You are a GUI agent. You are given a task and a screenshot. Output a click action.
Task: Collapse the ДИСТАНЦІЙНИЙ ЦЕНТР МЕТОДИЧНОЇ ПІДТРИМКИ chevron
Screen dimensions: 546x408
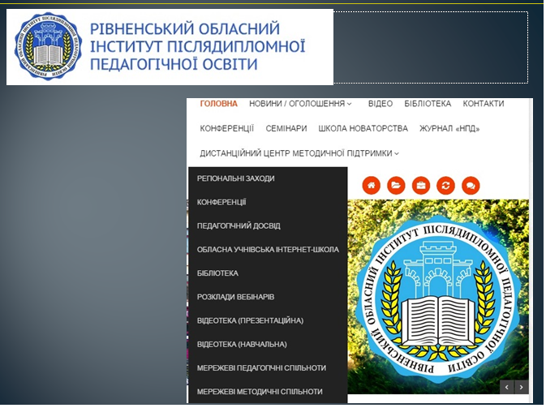396,154
